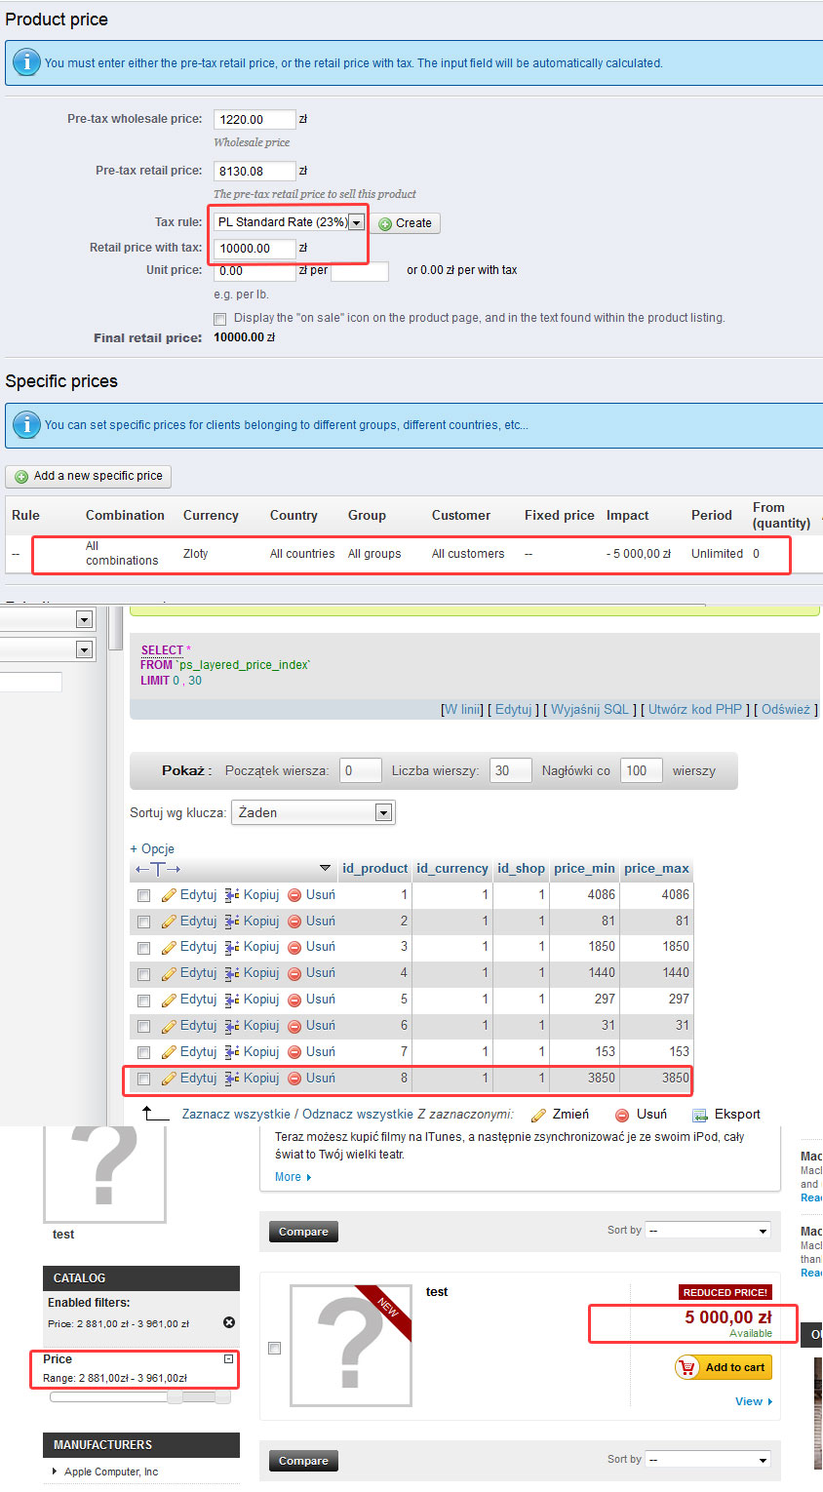Screen dimensions: 823x1492
Task: Tick the checkbox beside the test product
Action: pos(274,1348)
